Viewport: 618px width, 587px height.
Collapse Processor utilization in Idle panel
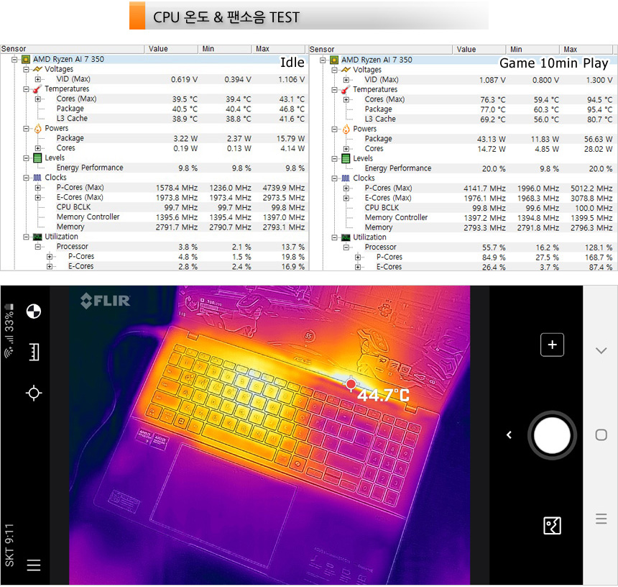38,247
